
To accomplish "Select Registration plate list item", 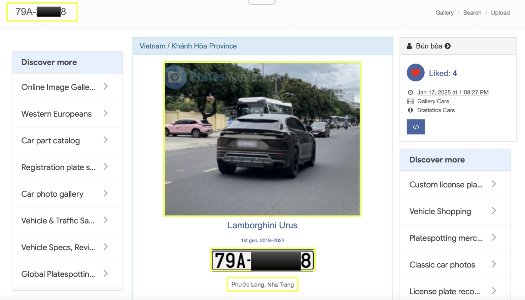I will (x=67, y=167).
